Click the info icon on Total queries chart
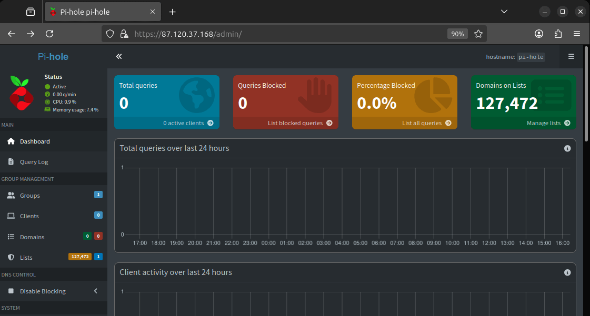The height and width of the screenshot is (316, 590). [x=567, y=148]
